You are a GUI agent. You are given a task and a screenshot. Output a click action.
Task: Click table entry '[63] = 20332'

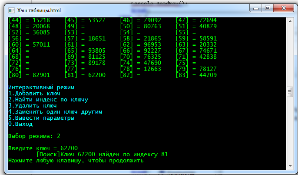point(196,44)
